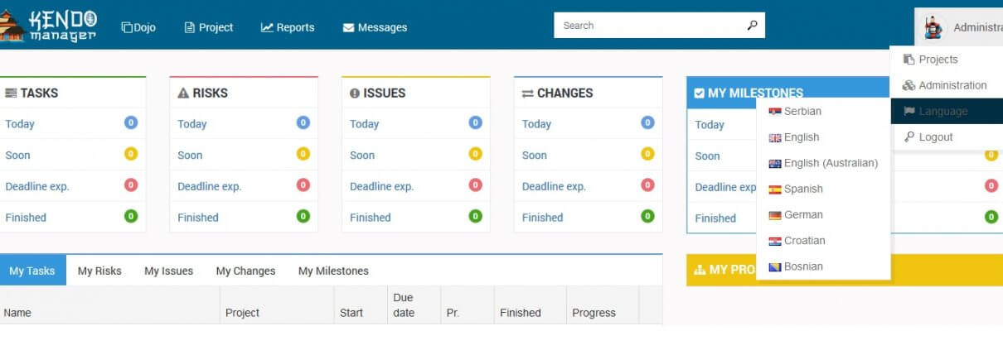Click the Croatian flag icon
Screen dimensions: 1003x350
point(775,241)
